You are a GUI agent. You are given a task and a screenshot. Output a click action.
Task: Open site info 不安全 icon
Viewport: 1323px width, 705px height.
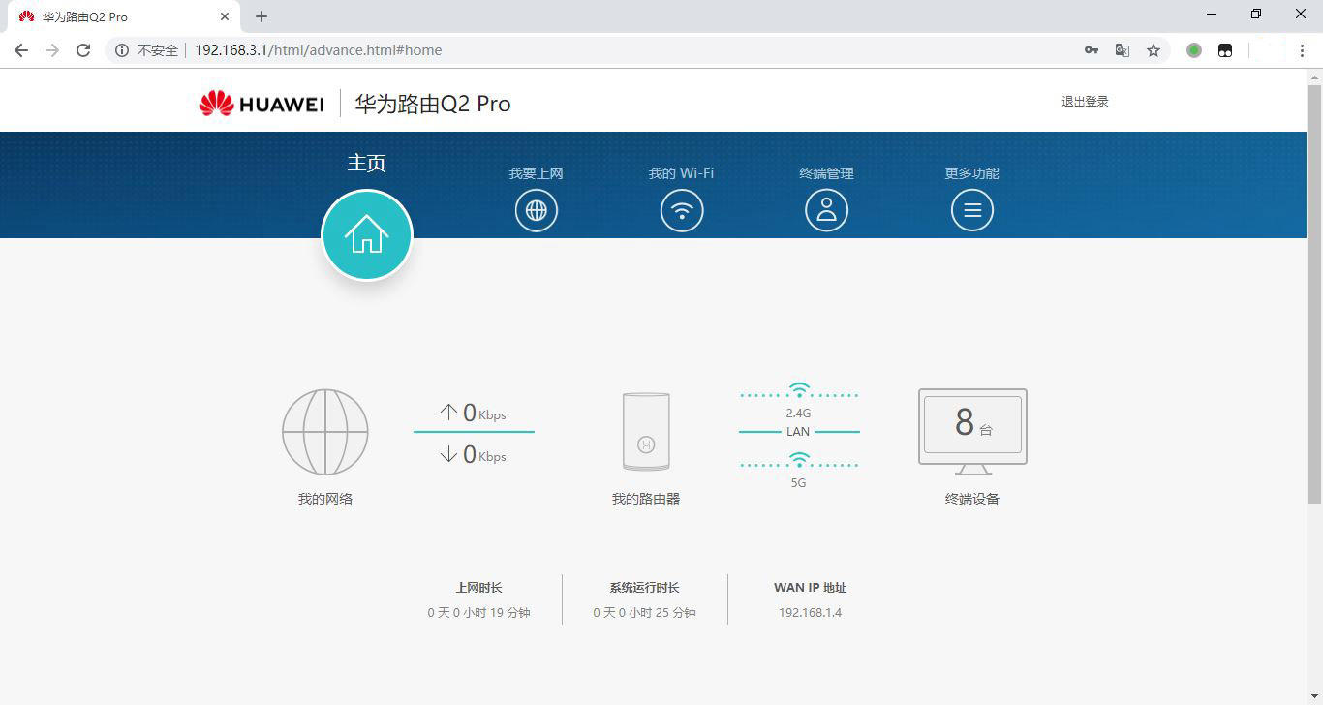point(122,50)
